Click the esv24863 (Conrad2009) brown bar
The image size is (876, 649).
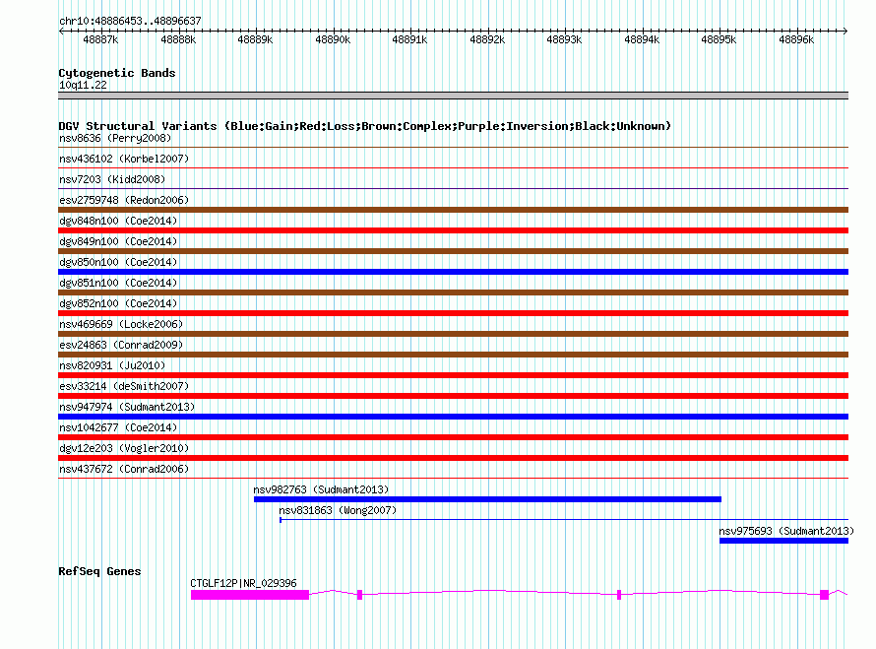453,355
